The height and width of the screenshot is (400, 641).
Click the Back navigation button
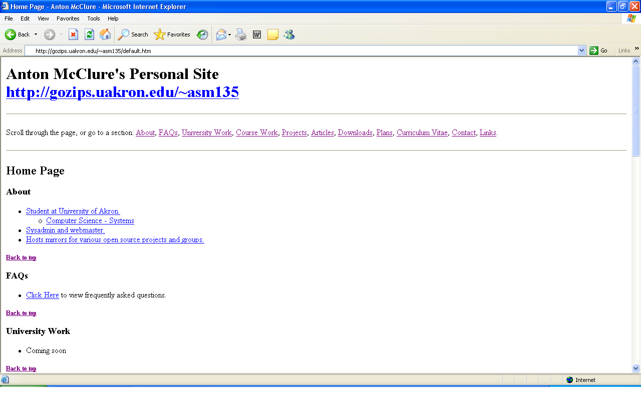[17, 34]
